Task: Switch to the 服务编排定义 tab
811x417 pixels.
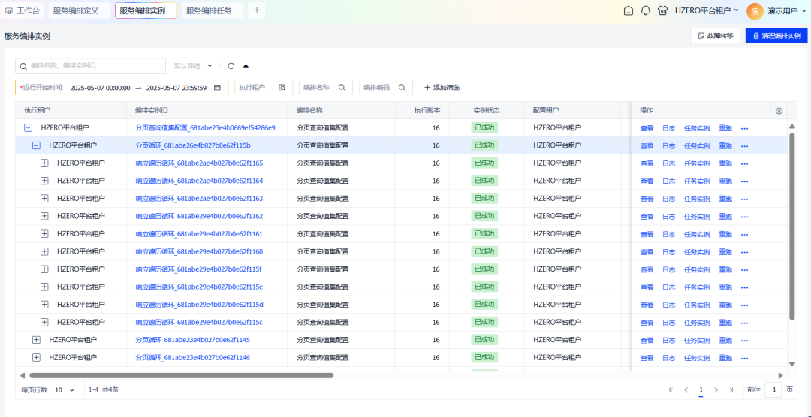Action: [x=76, y=10]
